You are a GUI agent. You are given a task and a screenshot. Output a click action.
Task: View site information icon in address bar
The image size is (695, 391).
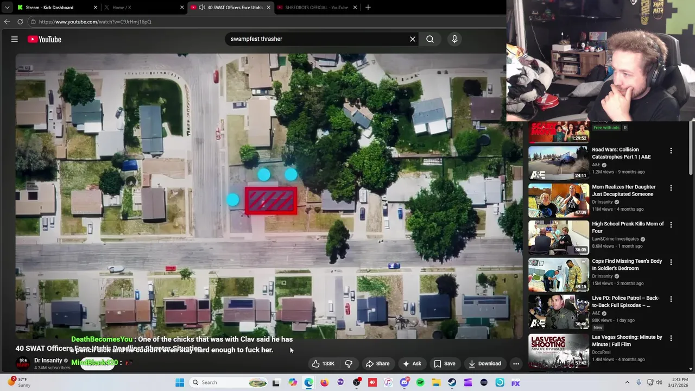[x=33, y=22]
